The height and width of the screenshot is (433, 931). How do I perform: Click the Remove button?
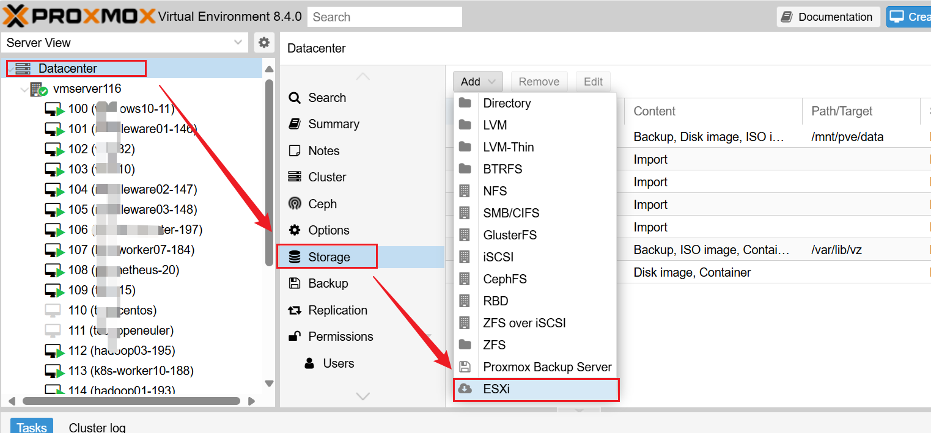coord(539,82)
